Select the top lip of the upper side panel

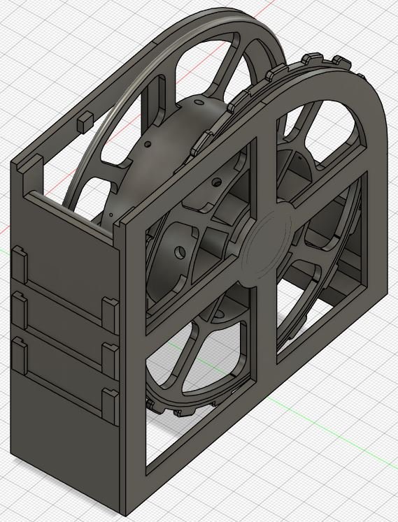[71, 214]
